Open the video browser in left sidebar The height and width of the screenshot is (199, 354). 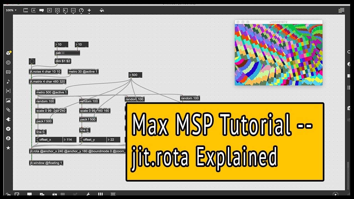click(8, 91)
